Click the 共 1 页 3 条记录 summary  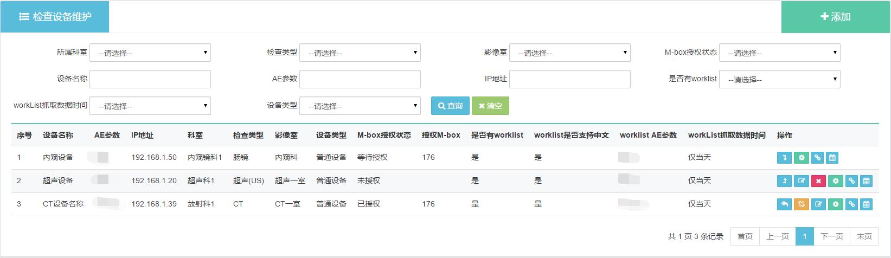coord(696,236)
